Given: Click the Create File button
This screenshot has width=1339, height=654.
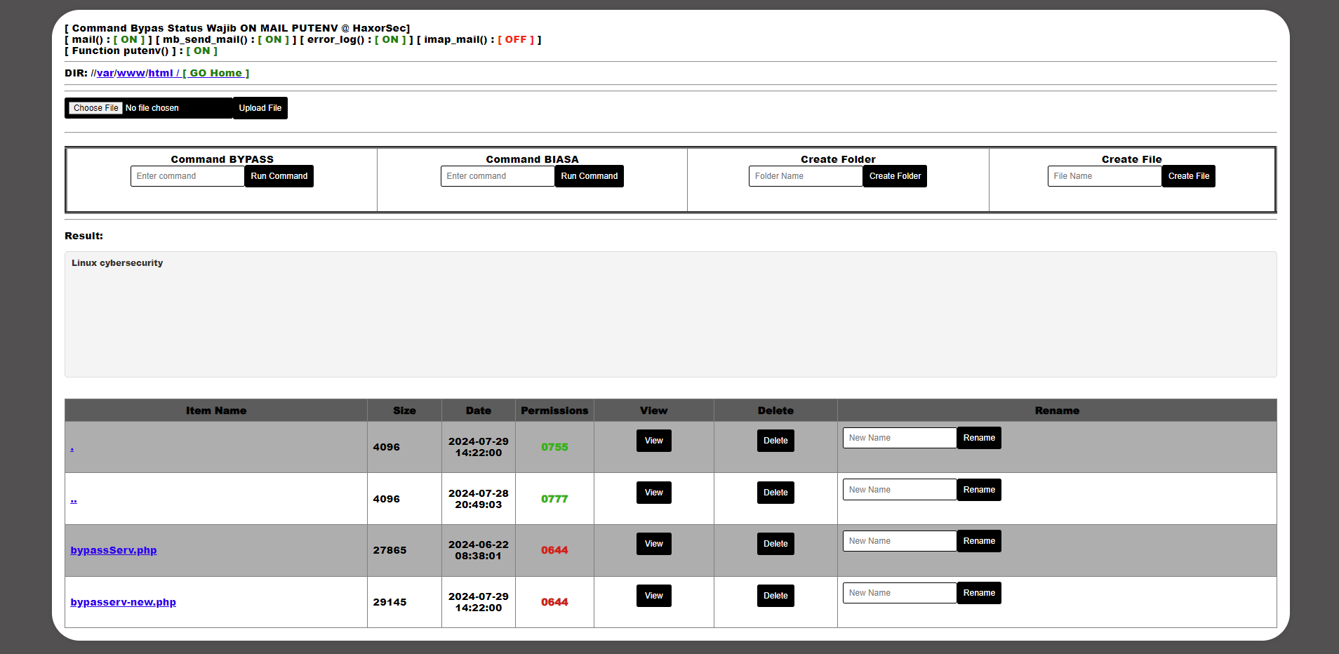Looking at the screenshot, I should 1189,176.
